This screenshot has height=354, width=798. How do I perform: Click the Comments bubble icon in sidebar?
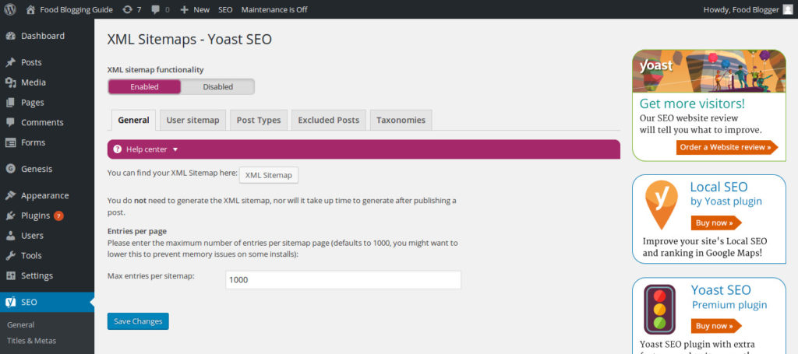coord(10,122)
